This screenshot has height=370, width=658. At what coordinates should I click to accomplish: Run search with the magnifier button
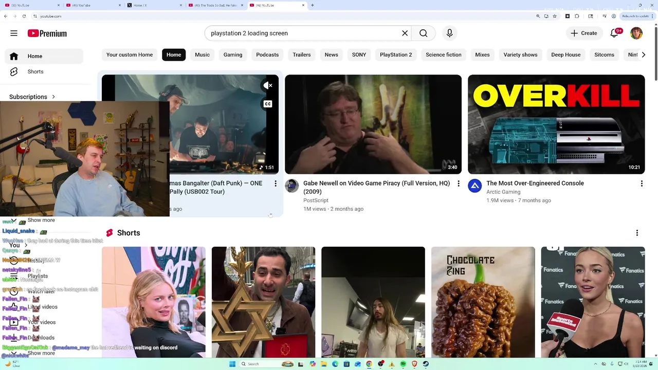coord(423,33)
